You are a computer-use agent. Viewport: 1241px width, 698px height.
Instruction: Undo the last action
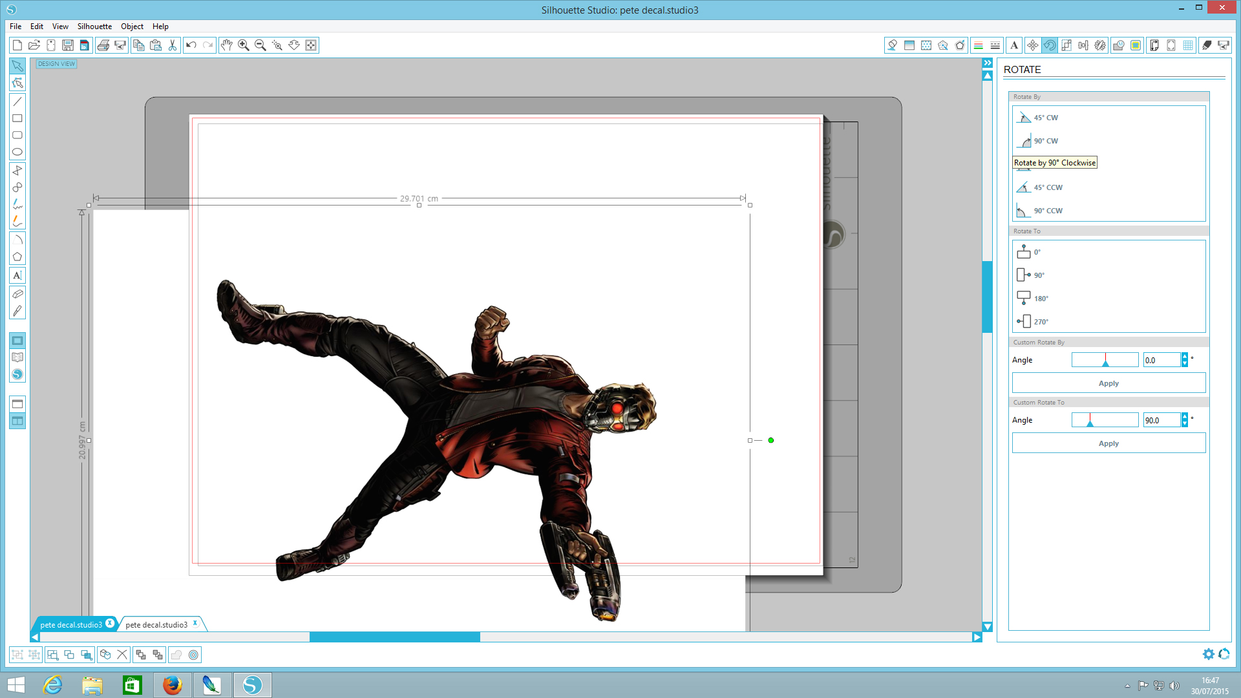click(191, 45)
